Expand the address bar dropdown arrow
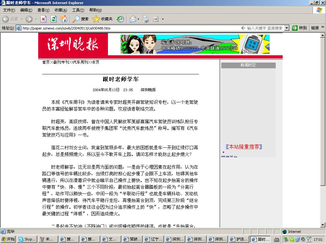This screenshot has height=244, width=326. pos(287,28)
